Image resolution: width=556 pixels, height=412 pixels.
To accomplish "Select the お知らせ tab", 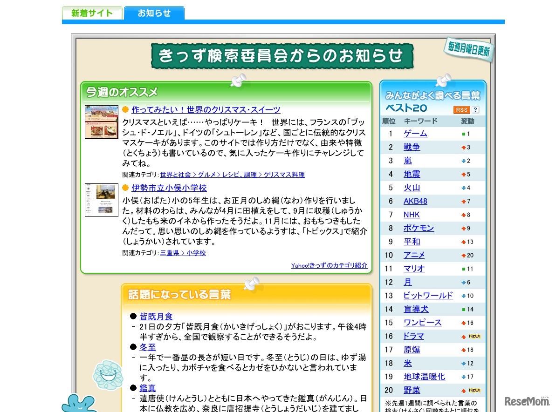I will point(154,13).
